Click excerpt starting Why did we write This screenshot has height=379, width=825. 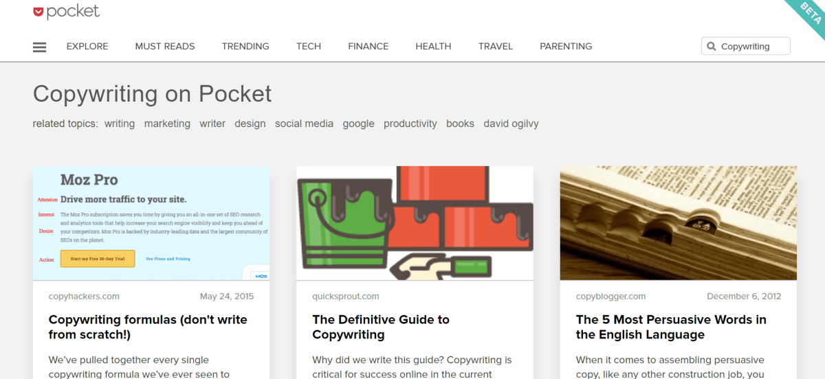coord(412,367)
